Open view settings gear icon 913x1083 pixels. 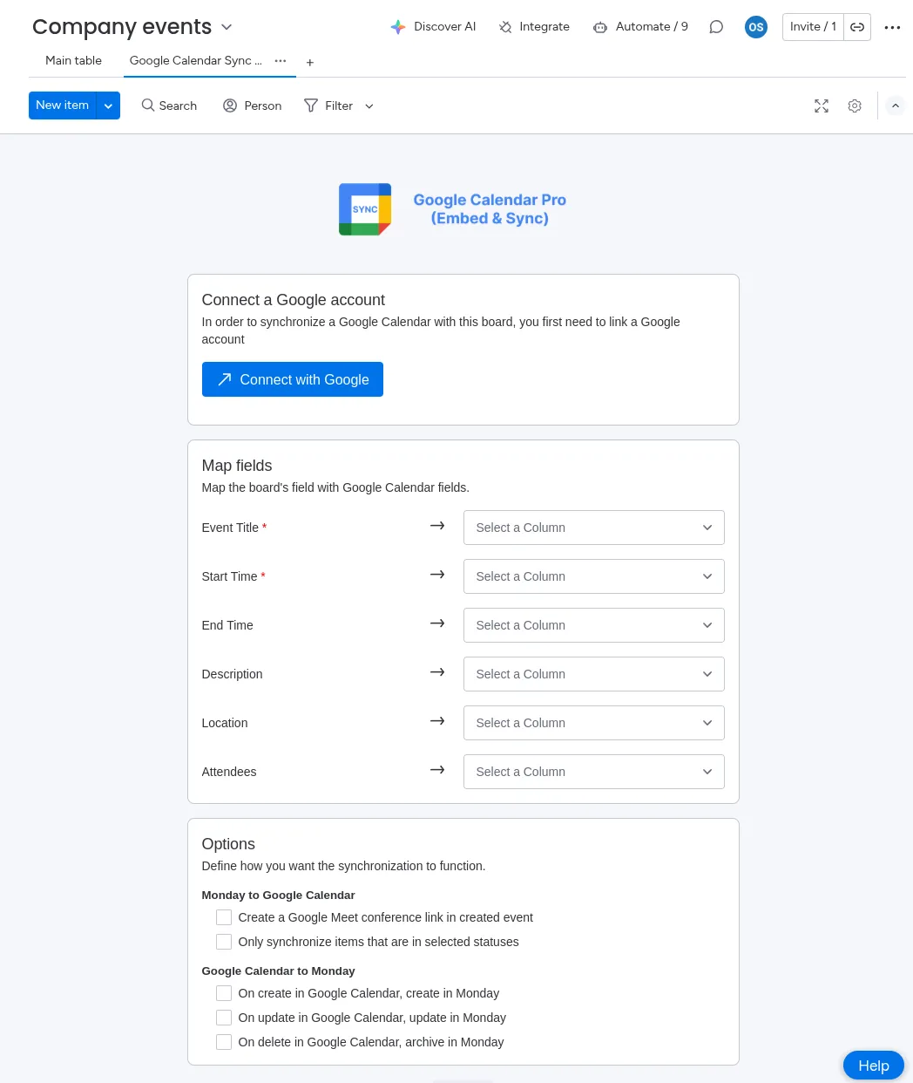click(x=855, y=106)
